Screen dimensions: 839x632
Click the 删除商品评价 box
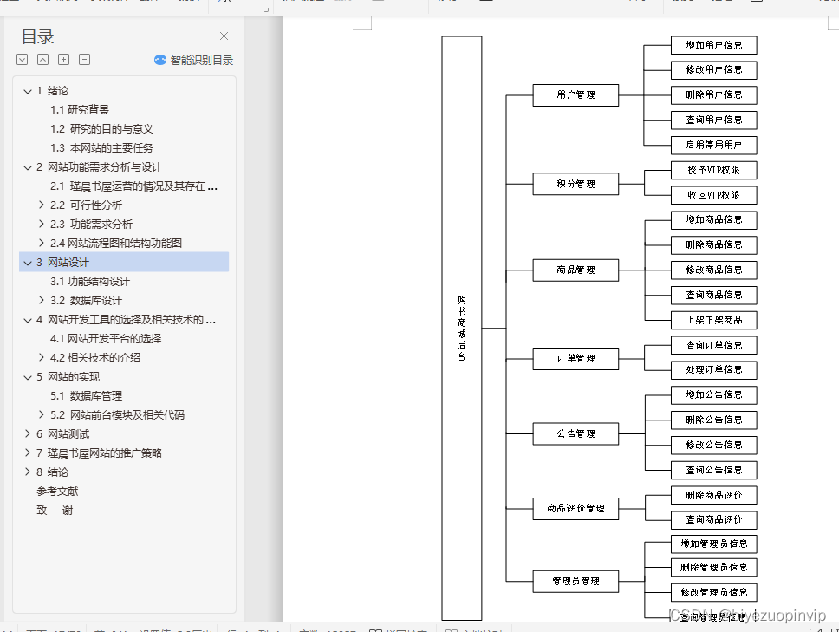coord(714,495)
